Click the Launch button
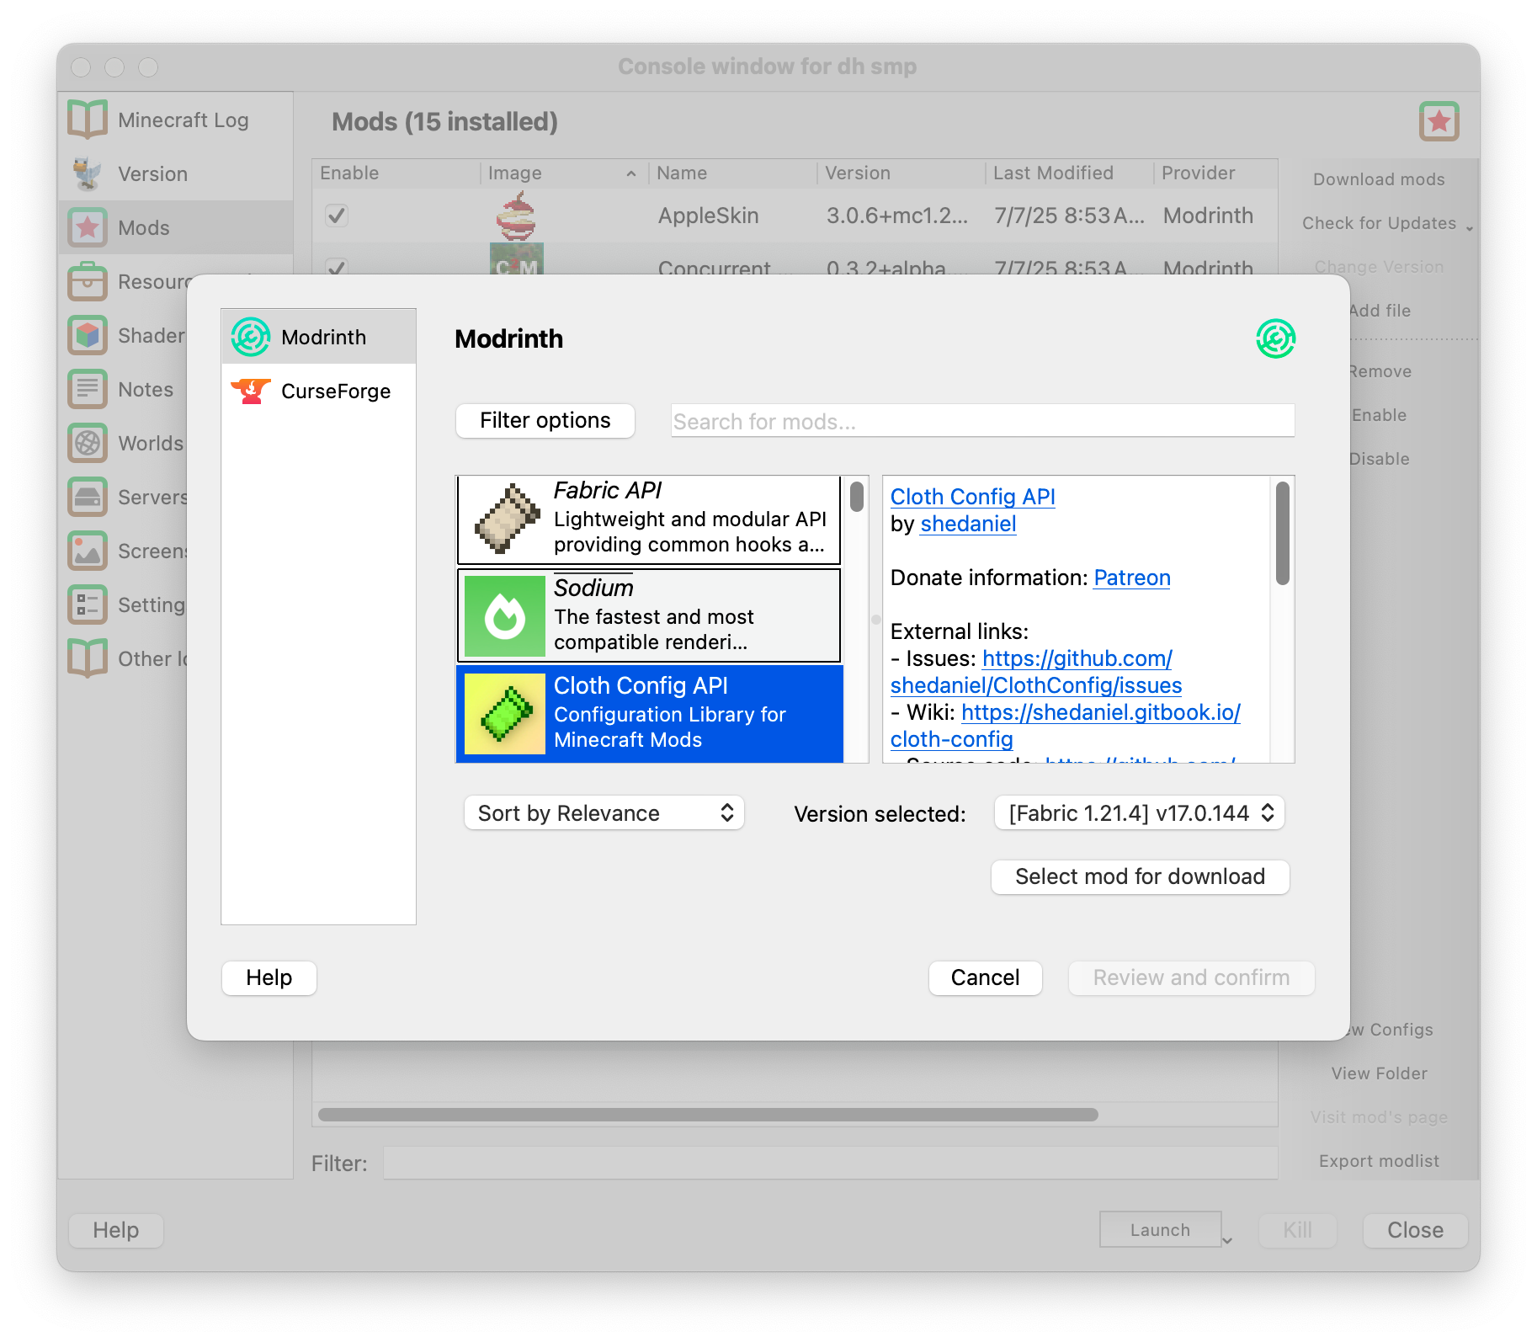This screenshot has height=1342, width=1537. [x=1160, y=1229]
